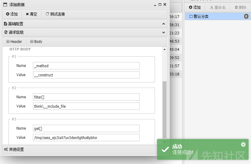251x164 pixels.
Task: Add a new Body field
Action: point(36,41)
